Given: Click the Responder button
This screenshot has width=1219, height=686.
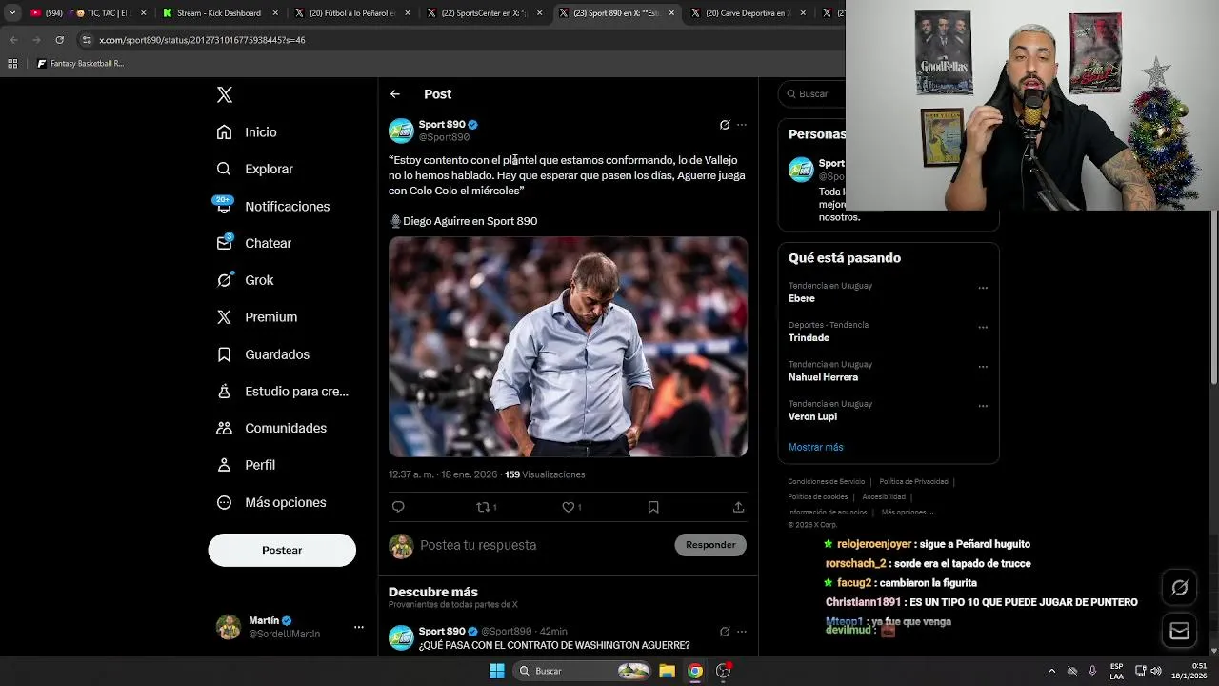Looking at the screenshot, I should pos(710,545).
